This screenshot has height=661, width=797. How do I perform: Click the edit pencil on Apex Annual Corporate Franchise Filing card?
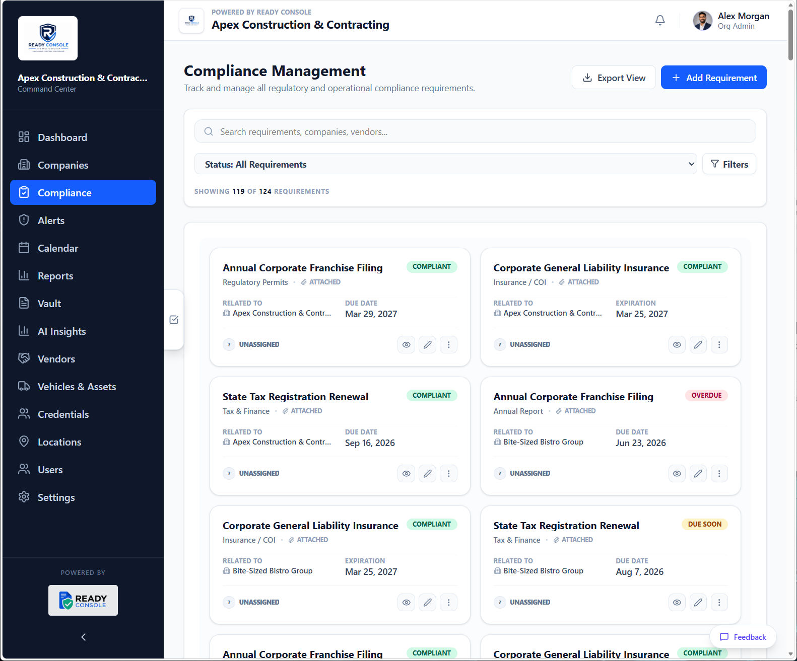coord(427,345)
